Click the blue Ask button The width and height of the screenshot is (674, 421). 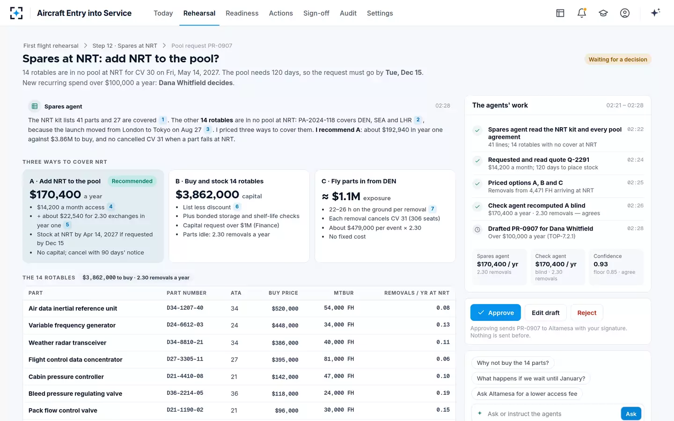(x=631, y=414)
